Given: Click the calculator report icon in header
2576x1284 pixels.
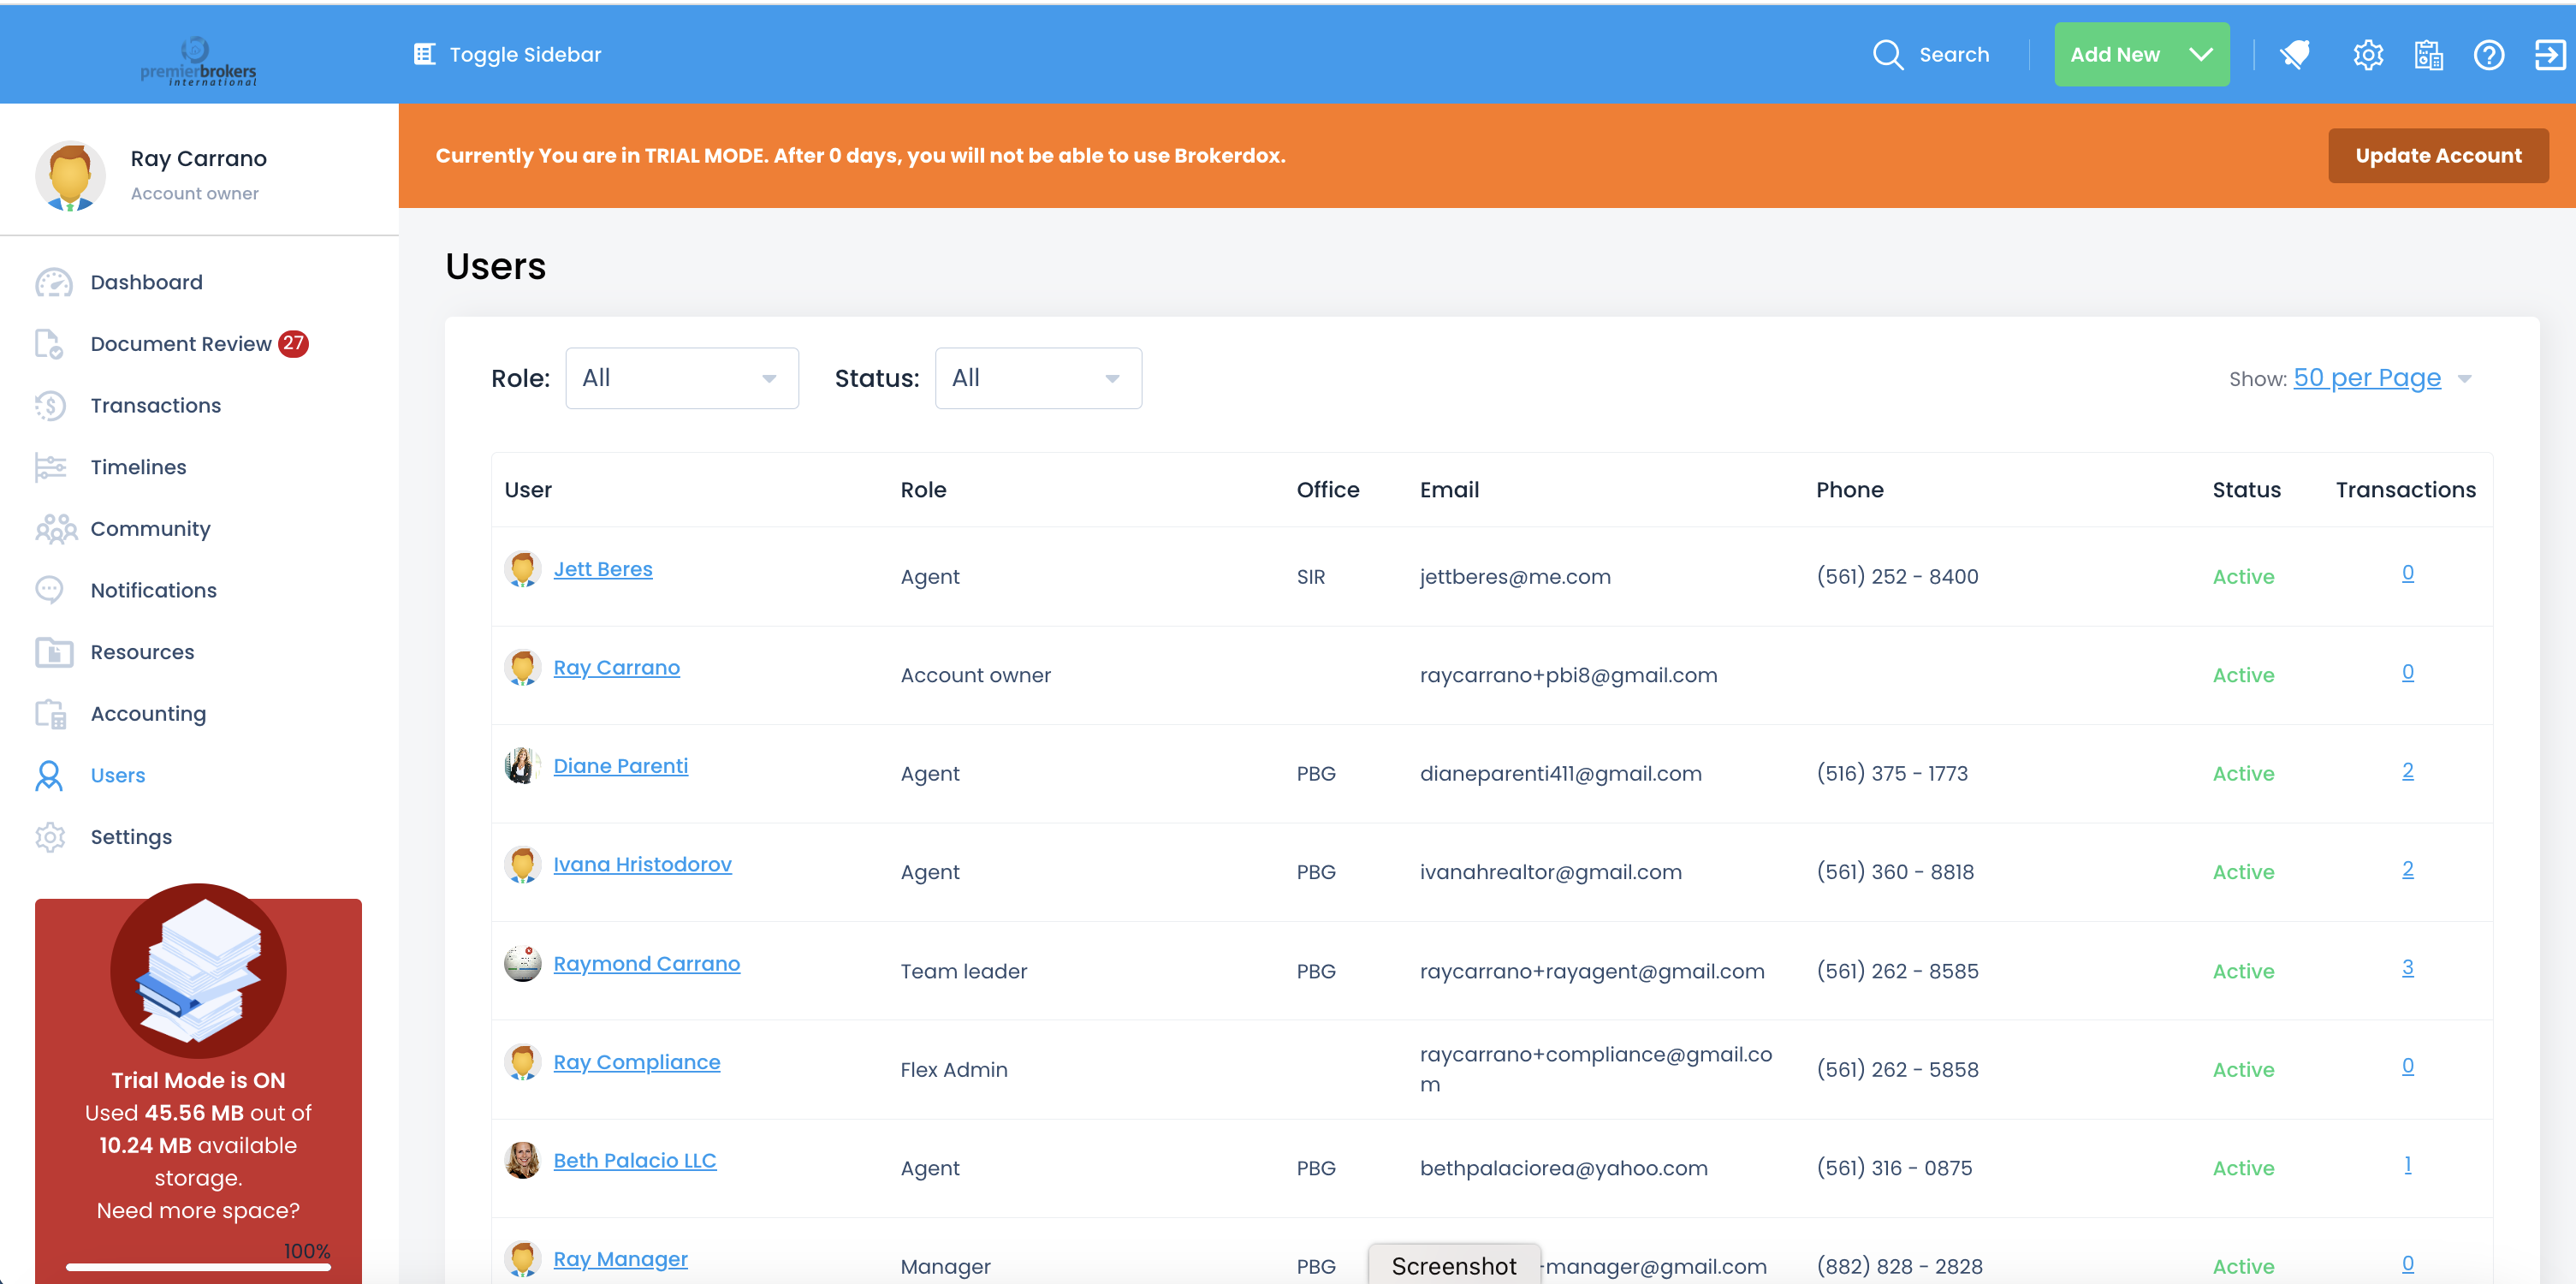Looking at the screenshot, I should (x=2428, y=54).
